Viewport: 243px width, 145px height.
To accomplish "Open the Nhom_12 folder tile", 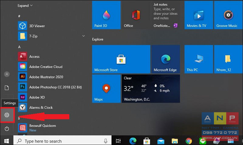I will (x=228, y=59).
